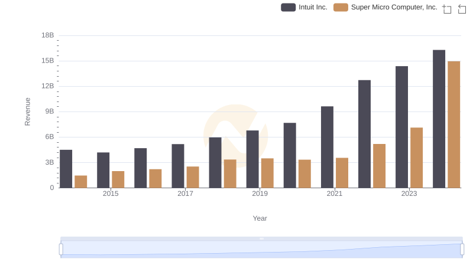Activate the area zoom tool icon
The height and width of the screenshot is (272, 473).
(447, 9)
